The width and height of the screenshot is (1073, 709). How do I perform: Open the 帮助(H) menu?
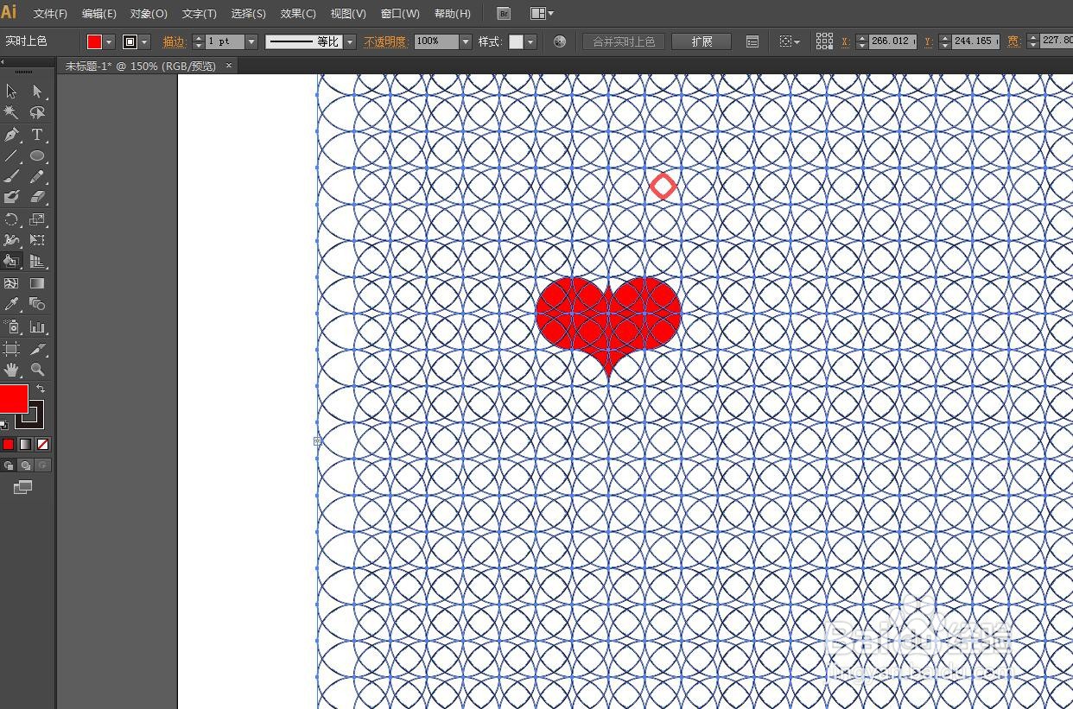453,14
